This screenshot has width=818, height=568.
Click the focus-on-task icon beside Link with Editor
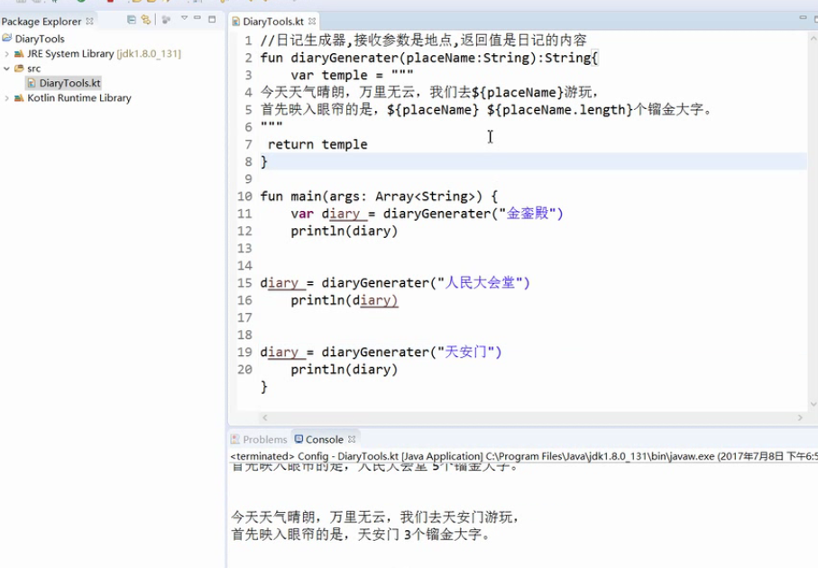click(167, 20)
